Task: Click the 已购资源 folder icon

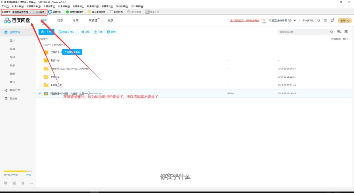Action: 46,52
